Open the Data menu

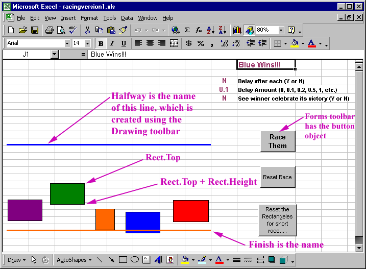click(127, 18)
